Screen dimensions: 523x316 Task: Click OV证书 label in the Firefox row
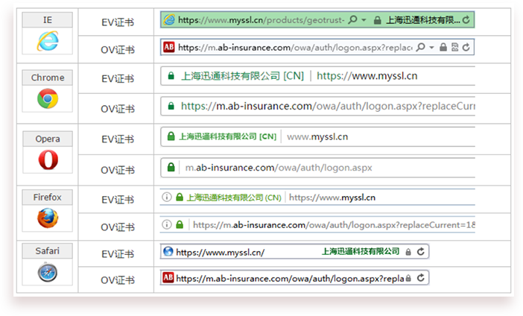[118, 227]
